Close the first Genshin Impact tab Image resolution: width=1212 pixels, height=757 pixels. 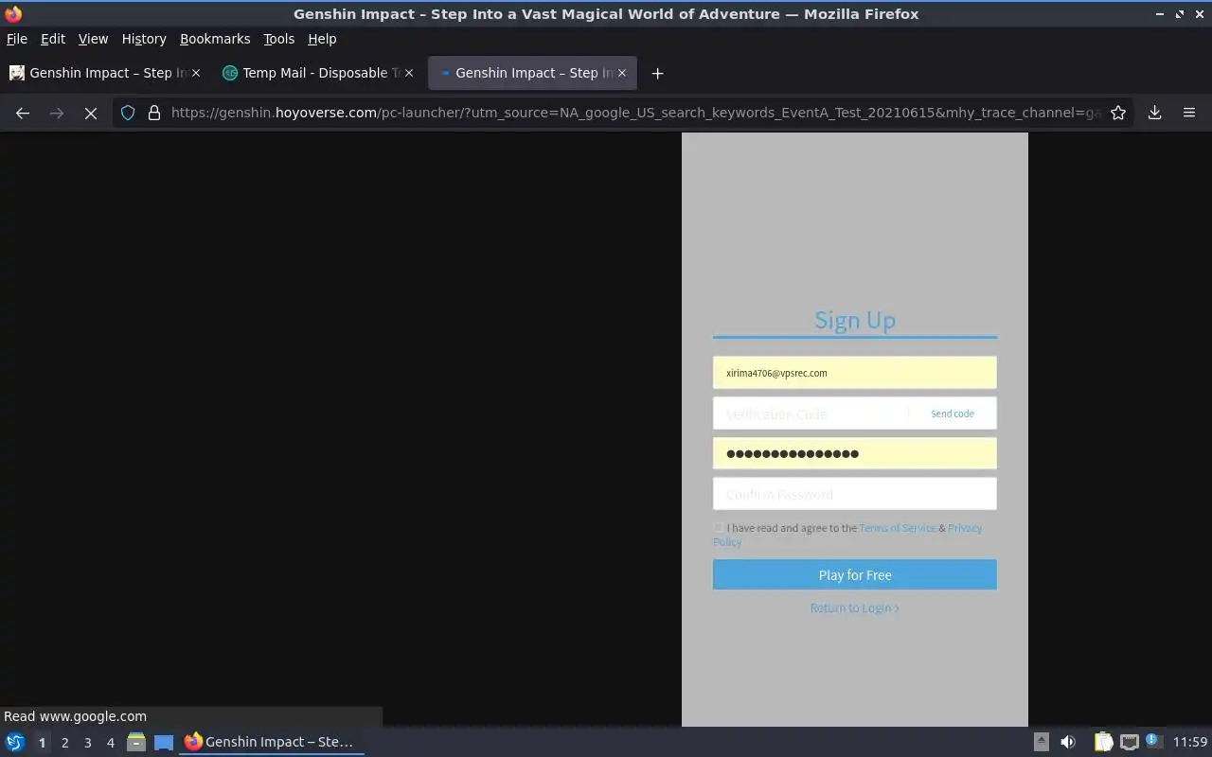pyautogui.click(x=196, y=73)
